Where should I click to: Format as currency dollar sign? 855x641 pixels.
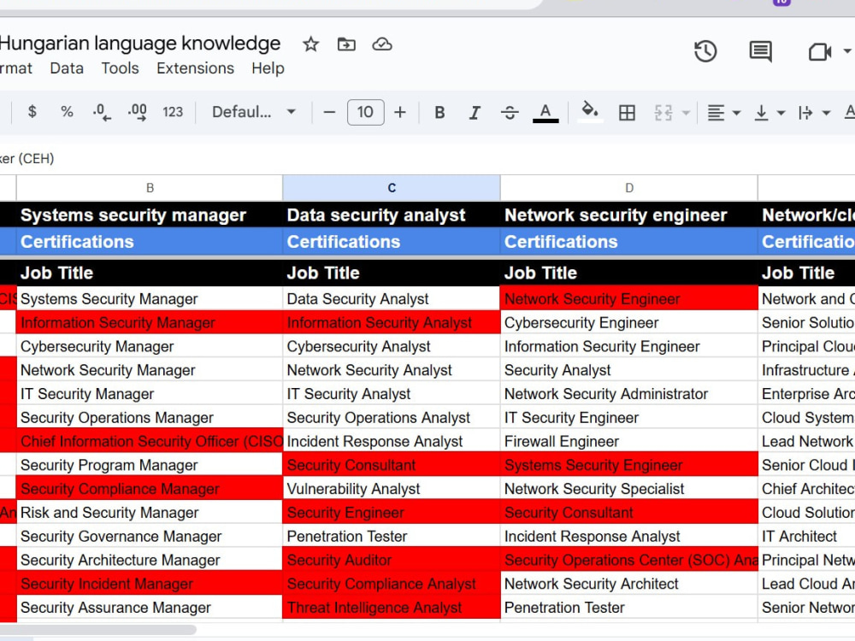click(x=32, y=112)
